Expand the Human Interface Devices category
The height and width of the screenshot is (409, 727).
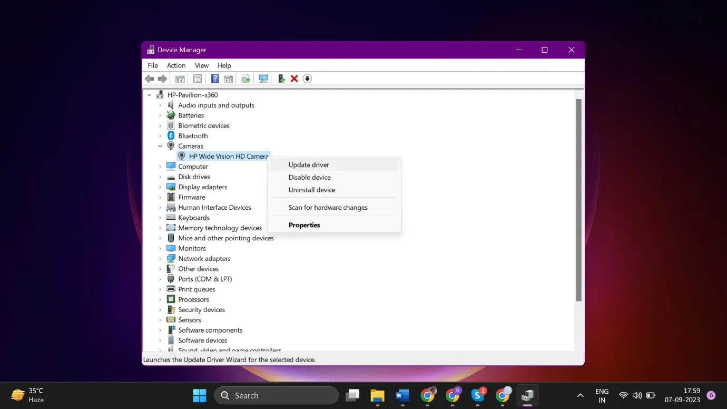coord(160,207)
